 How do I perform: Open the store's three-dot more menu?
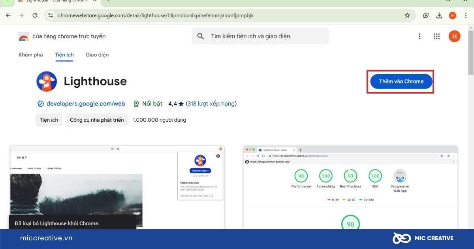coord(419,36)
